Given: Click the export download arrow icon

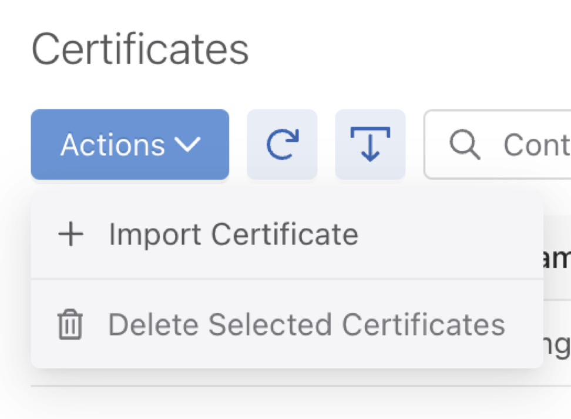Looking at the screenshot, I should click(x=370, y=145).
